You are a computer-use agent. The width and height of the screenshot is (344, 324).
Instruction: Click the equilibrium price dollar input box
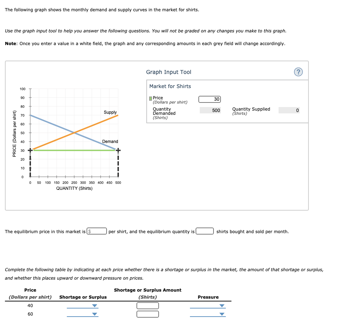[x=97, y=231]
